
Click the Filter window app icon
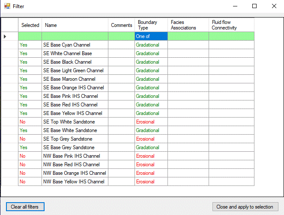pyautogui.click(x=7, y=6)
